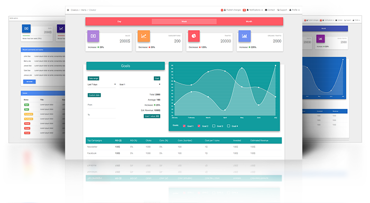
Task: Uncheck the Goal 2 checkbox
Action: tap(199, 126)
